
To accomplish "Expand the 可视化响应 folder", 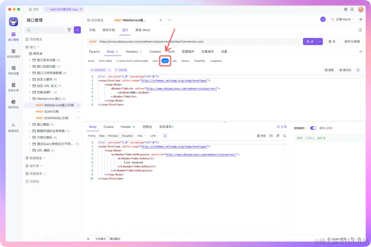I will [30, 137].
